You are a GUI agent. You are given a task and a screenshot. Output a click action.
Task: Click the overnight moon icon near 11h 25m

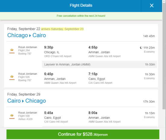tap(141, 48)
